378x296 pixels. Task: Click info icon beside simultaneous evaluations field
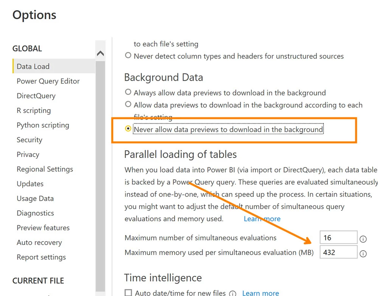coord(363,239)
